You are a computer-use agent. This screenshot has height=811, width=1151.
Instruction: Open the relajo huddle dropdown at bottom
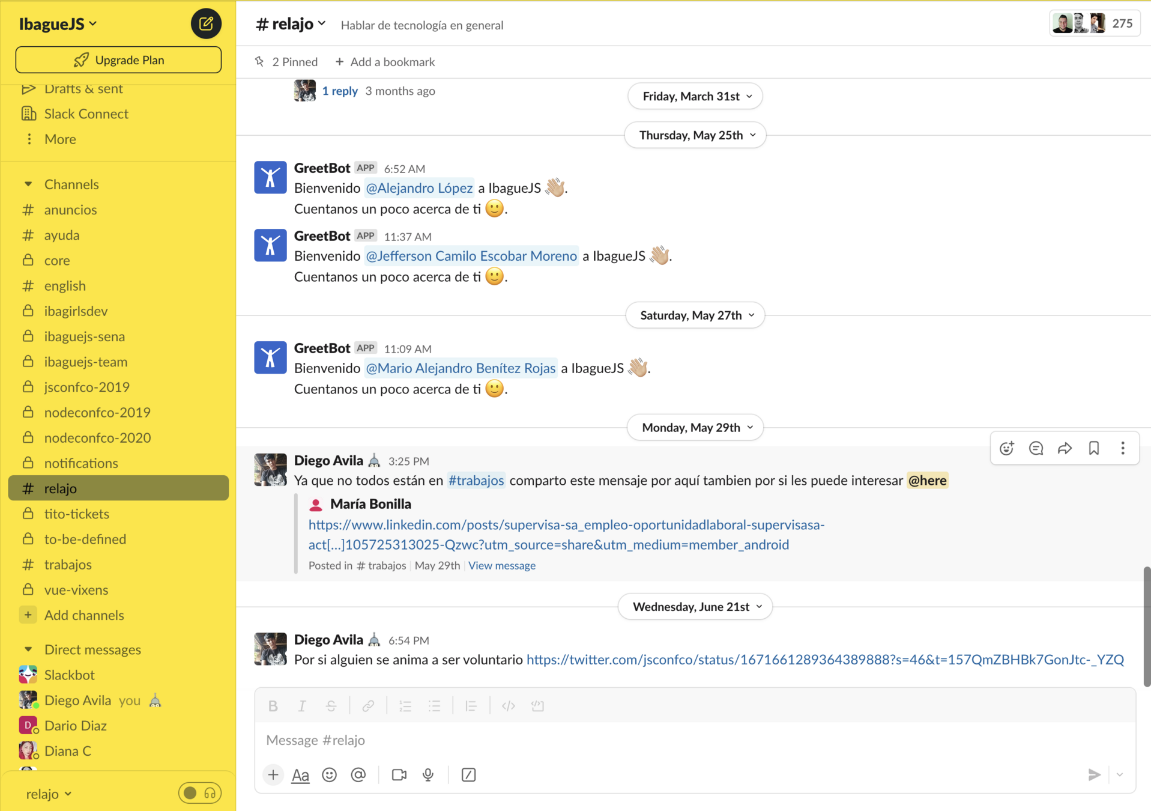pyautogui.click(x=49, y=794)
